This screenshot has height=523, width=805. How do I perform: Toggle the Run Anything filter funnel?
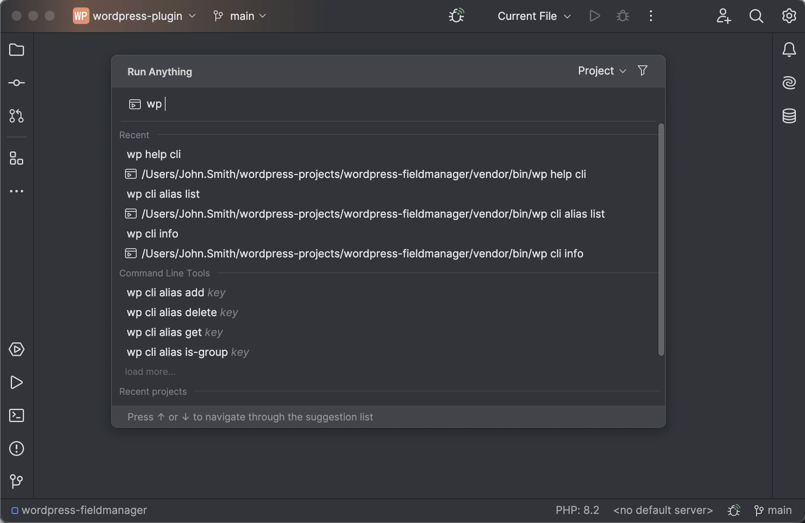coord(642,70)
